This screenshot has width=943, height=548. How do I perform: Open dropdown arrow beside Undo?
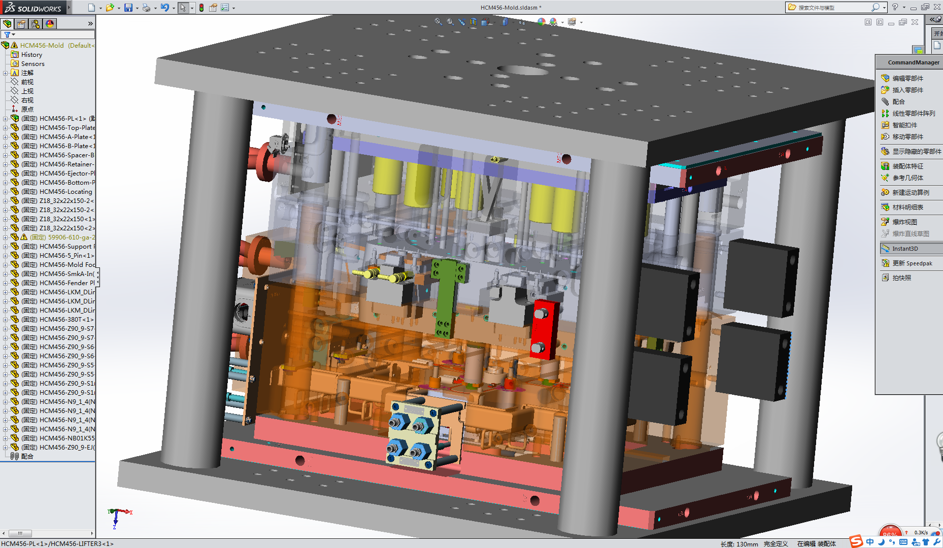(x=174, y=8)
